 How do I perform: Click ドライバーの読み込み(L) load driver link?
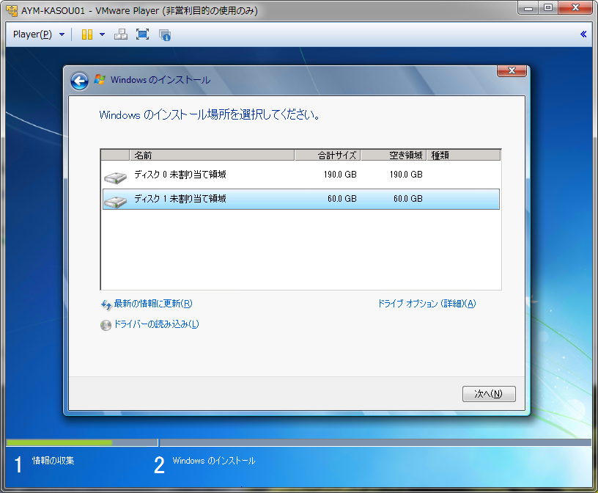click(156, 324)
